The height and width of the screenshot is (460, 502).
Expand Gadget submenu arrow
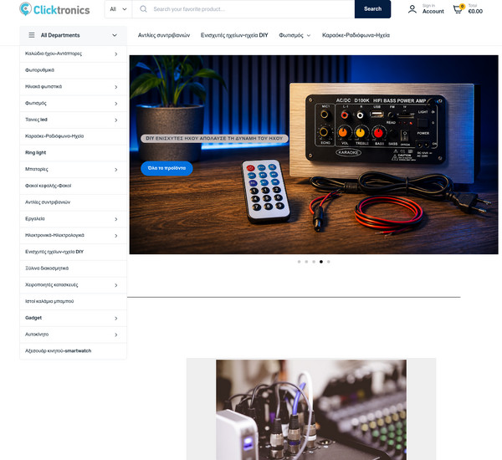click(x=116, y=318)
